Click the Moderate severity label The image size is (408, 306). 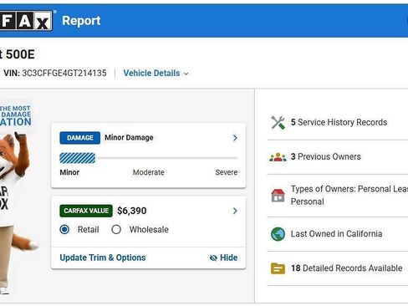click(149, 172)
